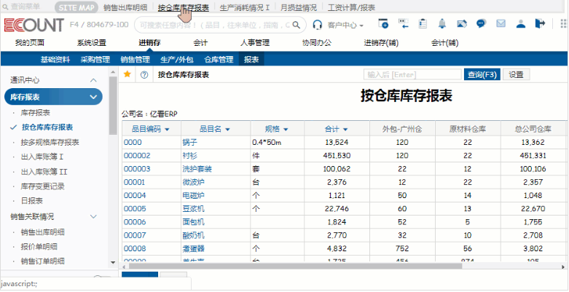This screenshot has height=292, width=569.
Task: Click the picture send icon in the header
Action: click(x=462, y=23)
